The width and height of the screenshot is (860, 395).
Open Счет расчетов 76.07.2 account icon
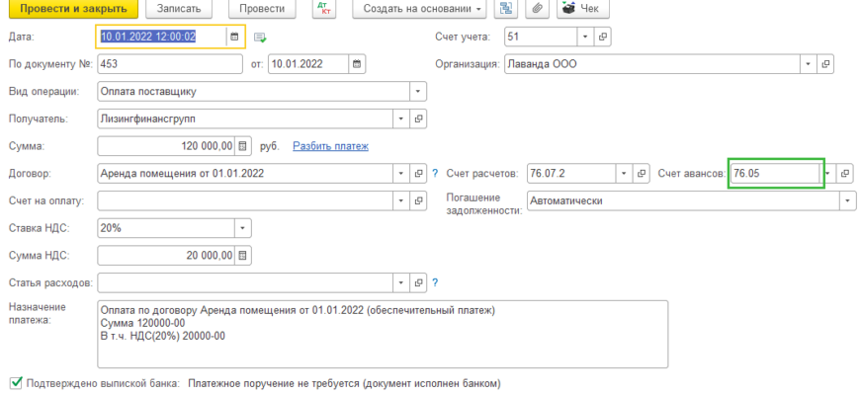[x=641, y=174]
